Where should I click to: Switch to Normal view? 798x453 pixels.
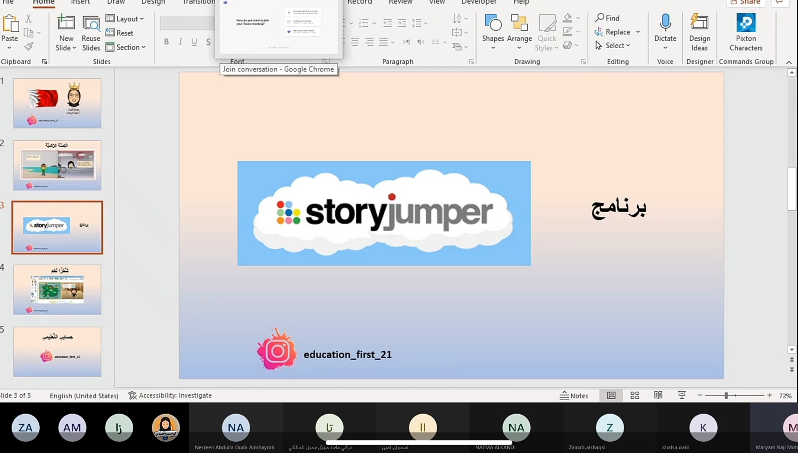click(611, 395)
